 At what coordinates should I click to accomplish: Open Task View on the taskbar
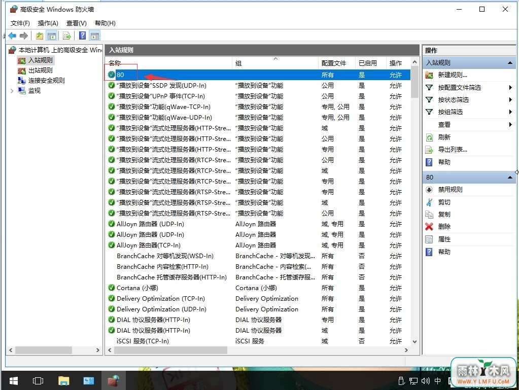coord(38,381)
